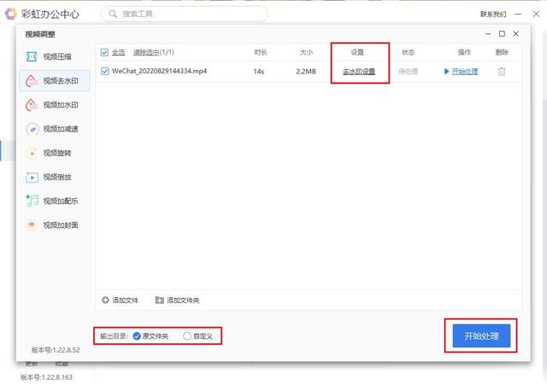Open 视频加减速 tool
This screenshot has height=385, width=547.
pos(55,129)
